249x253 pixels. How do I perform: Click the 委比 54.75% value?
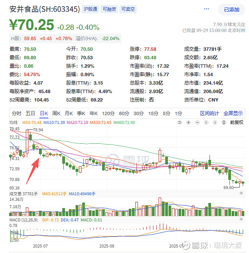pyautogui.click(x=32, y=74)
